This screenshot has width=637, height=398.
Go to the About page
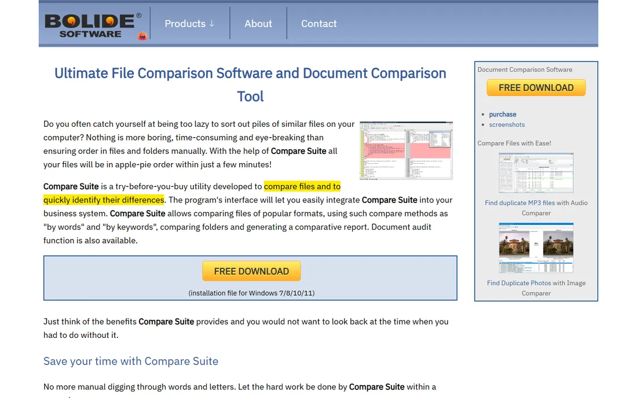[x=258, y=24]
